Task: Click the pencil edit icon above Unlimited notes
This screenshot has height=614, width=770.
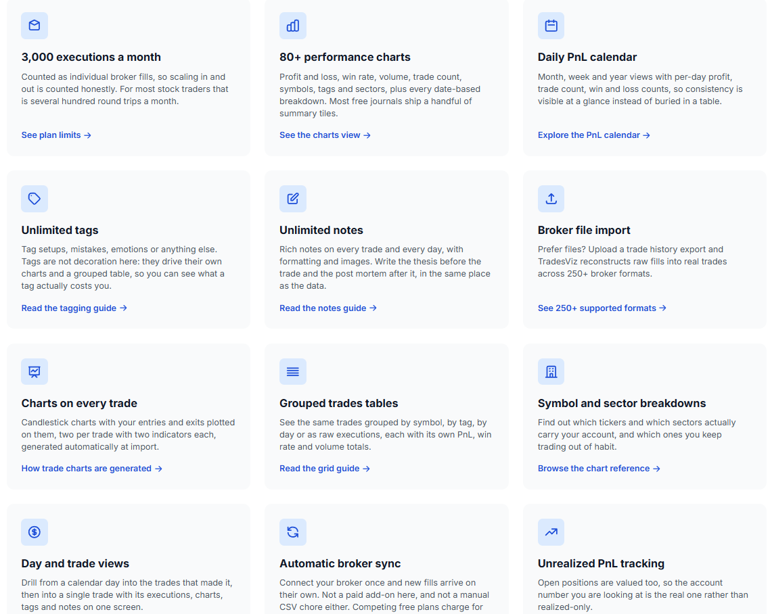Action: [x=293, y=199]
